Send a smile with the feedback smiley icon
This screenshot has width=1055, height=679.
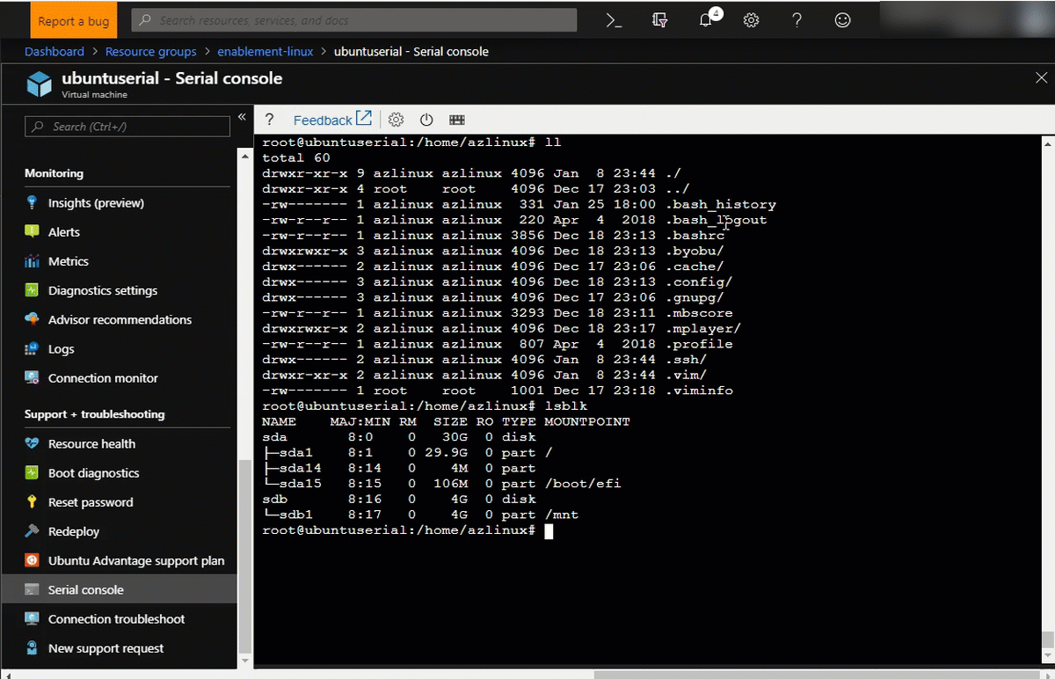[842, 19]
